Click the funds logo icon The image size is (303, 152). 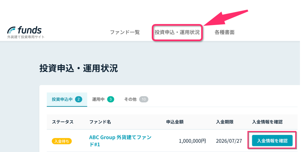[11, 30]
